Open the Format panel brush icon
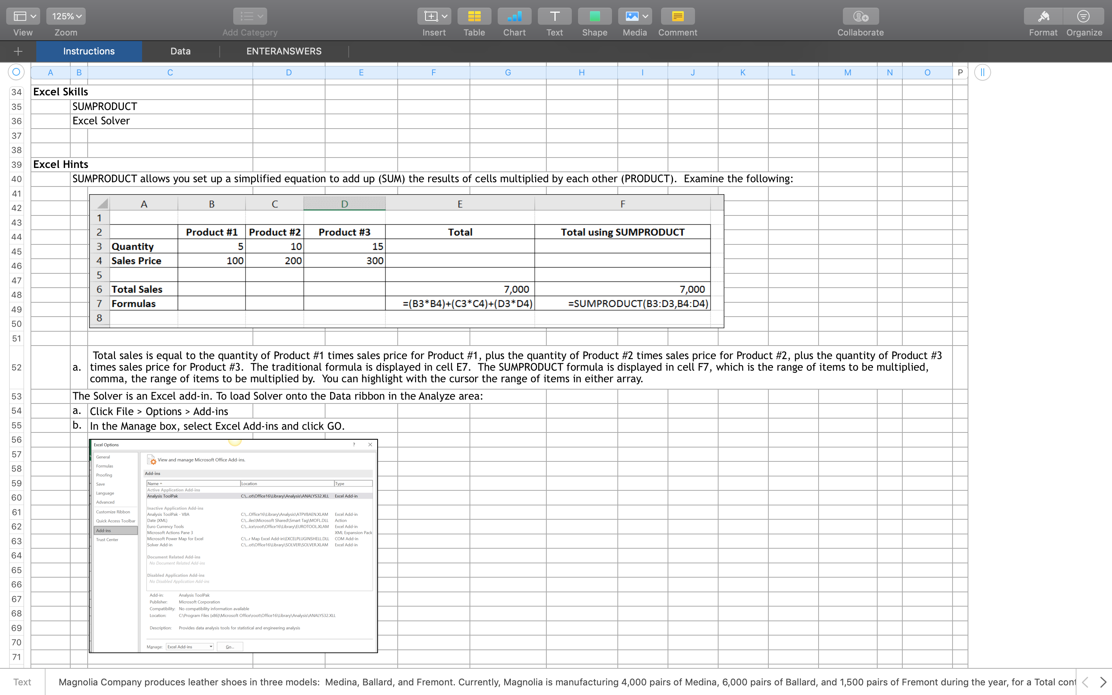Screen dimensions: 1112x695 tap(1043, 17)
